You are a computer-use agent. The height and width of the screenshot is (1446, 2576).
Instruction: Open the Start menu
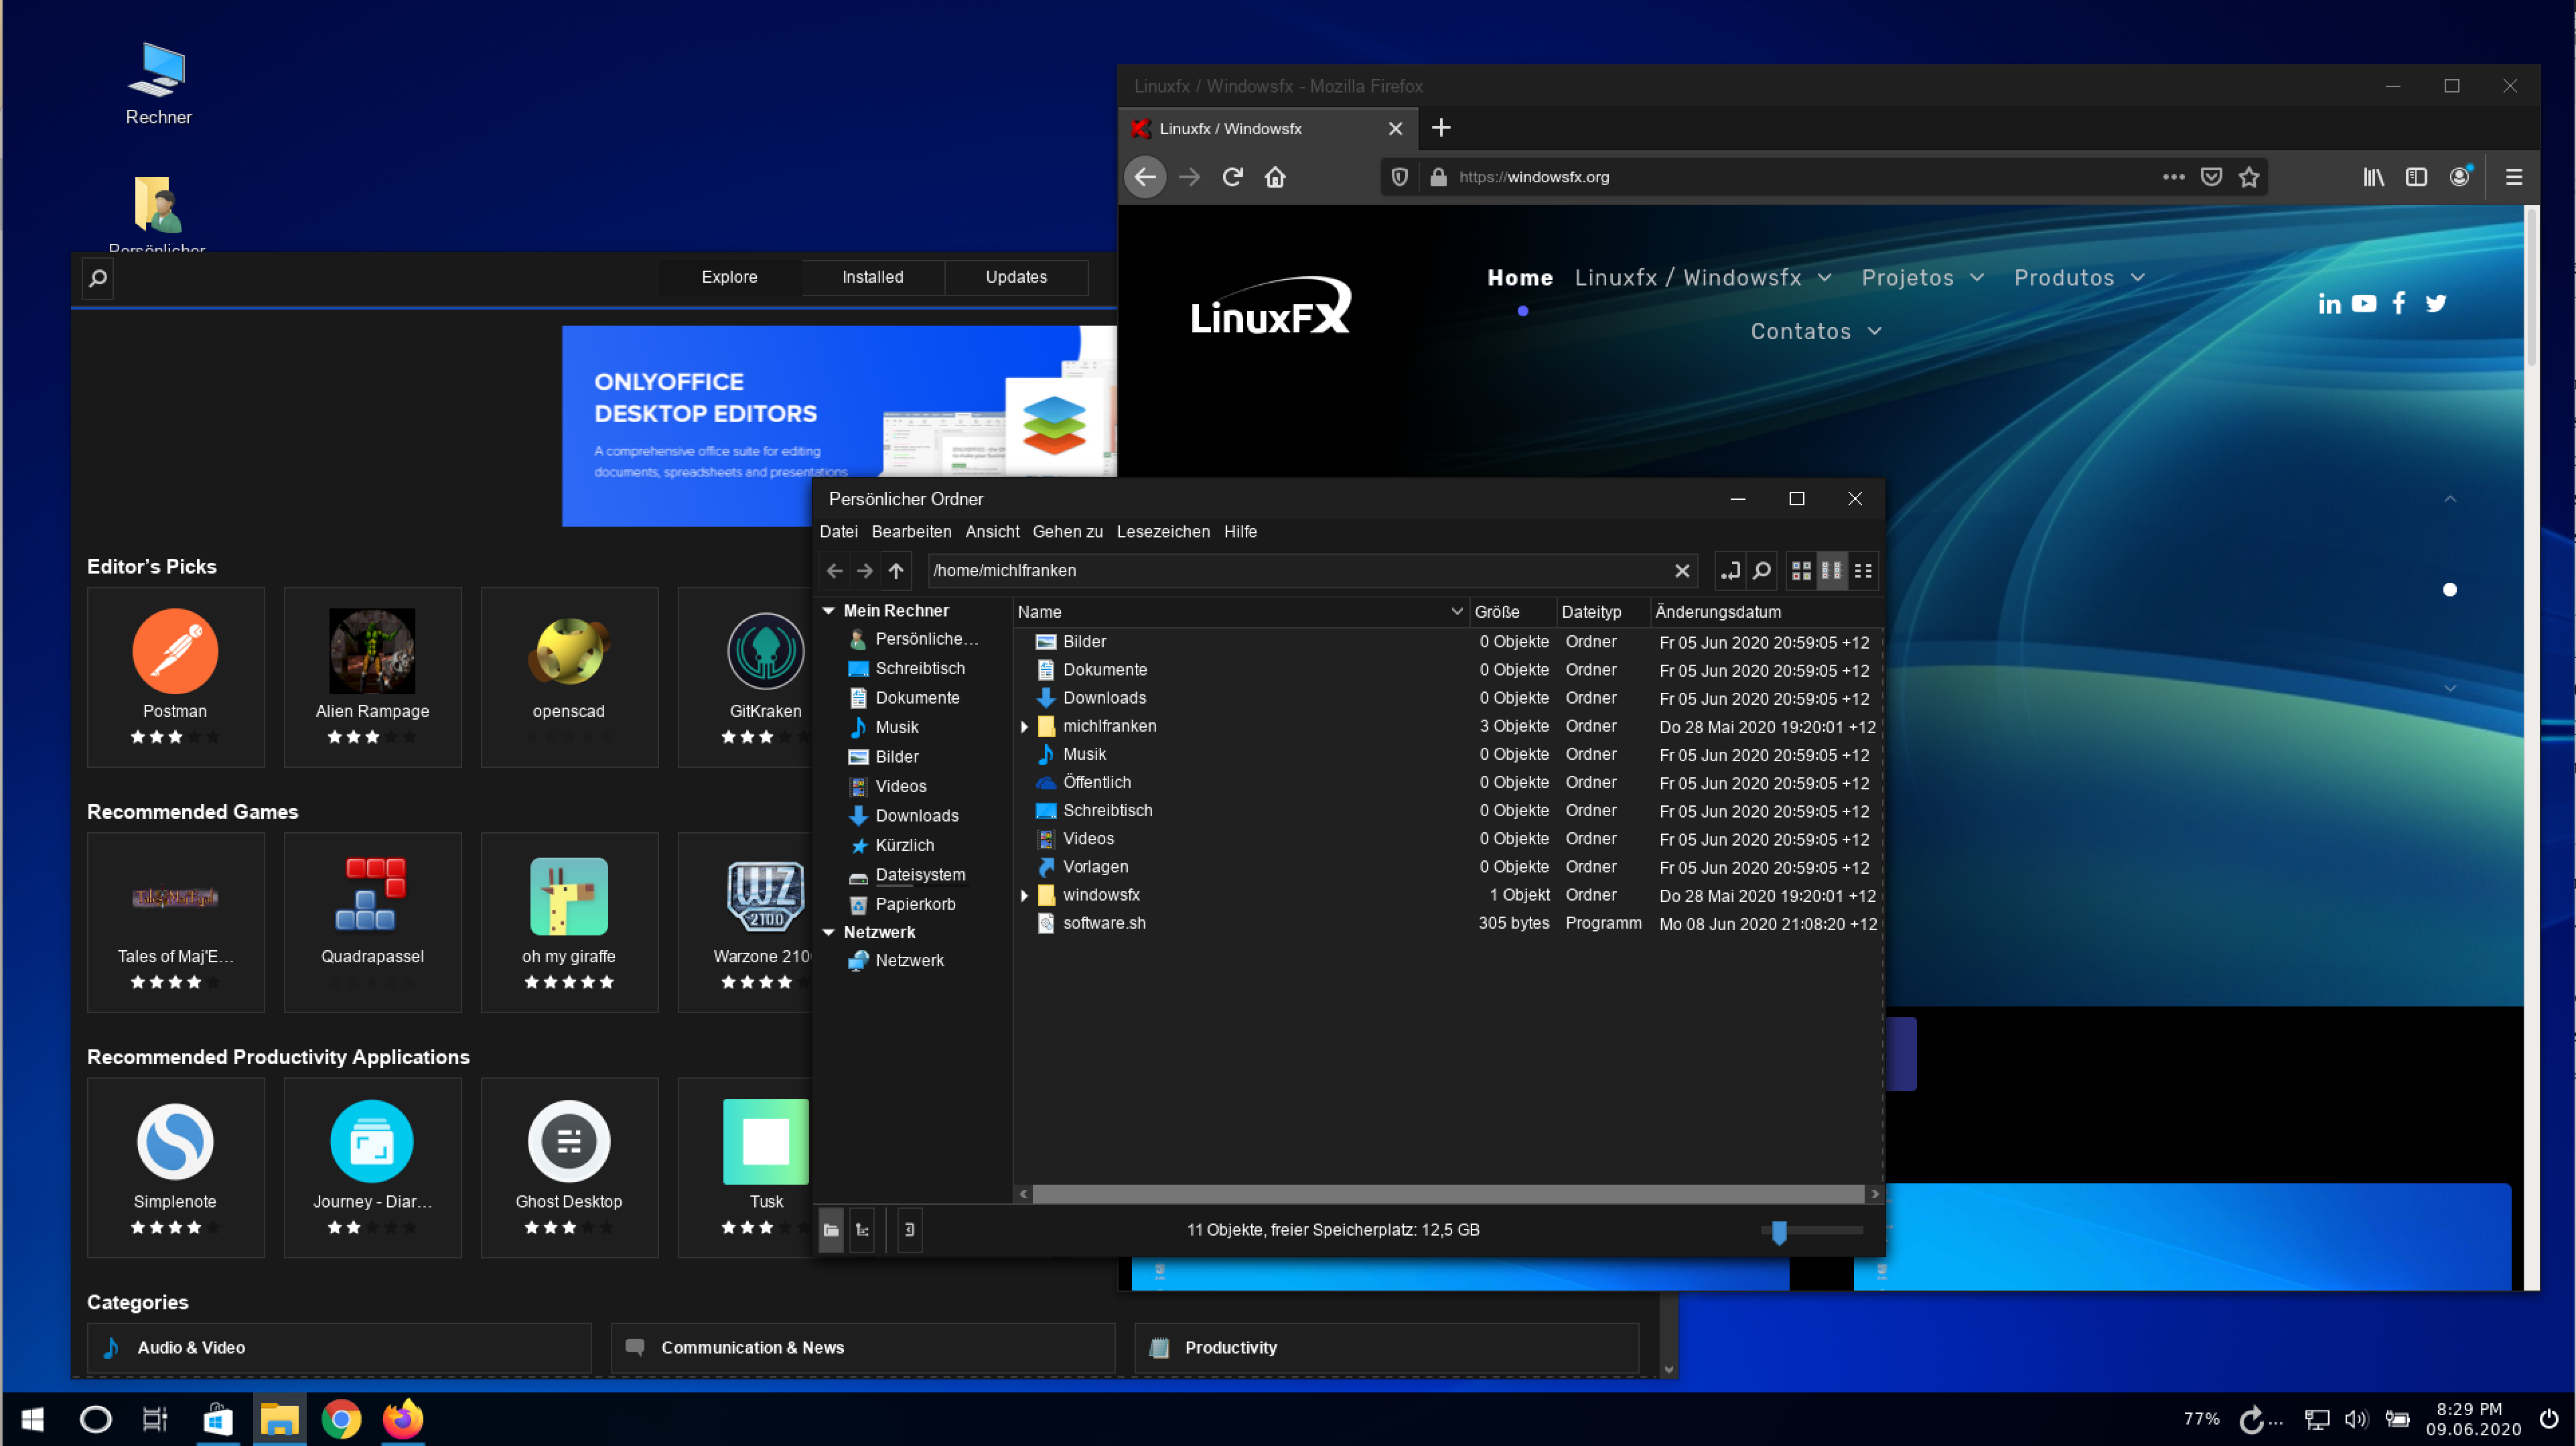(33, 1419)
